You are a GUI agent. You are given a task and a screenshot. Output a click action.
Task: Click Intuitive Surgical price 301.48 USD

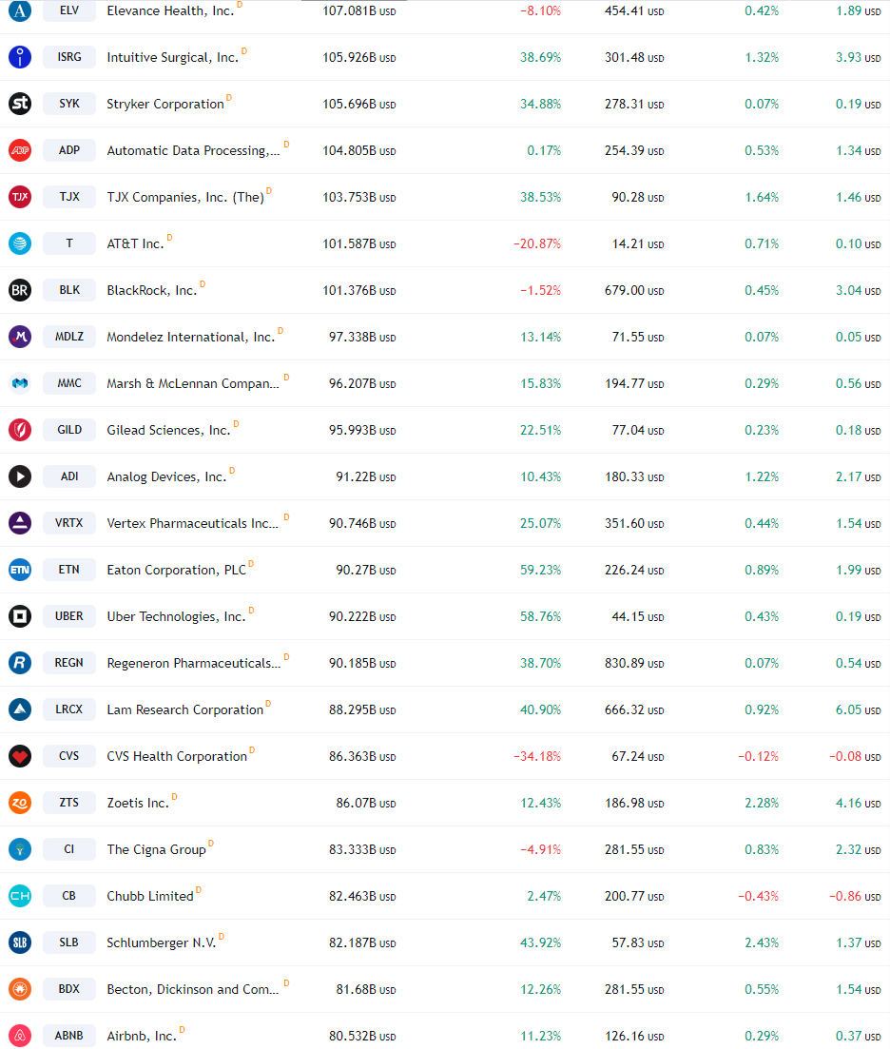pos(634,57)
